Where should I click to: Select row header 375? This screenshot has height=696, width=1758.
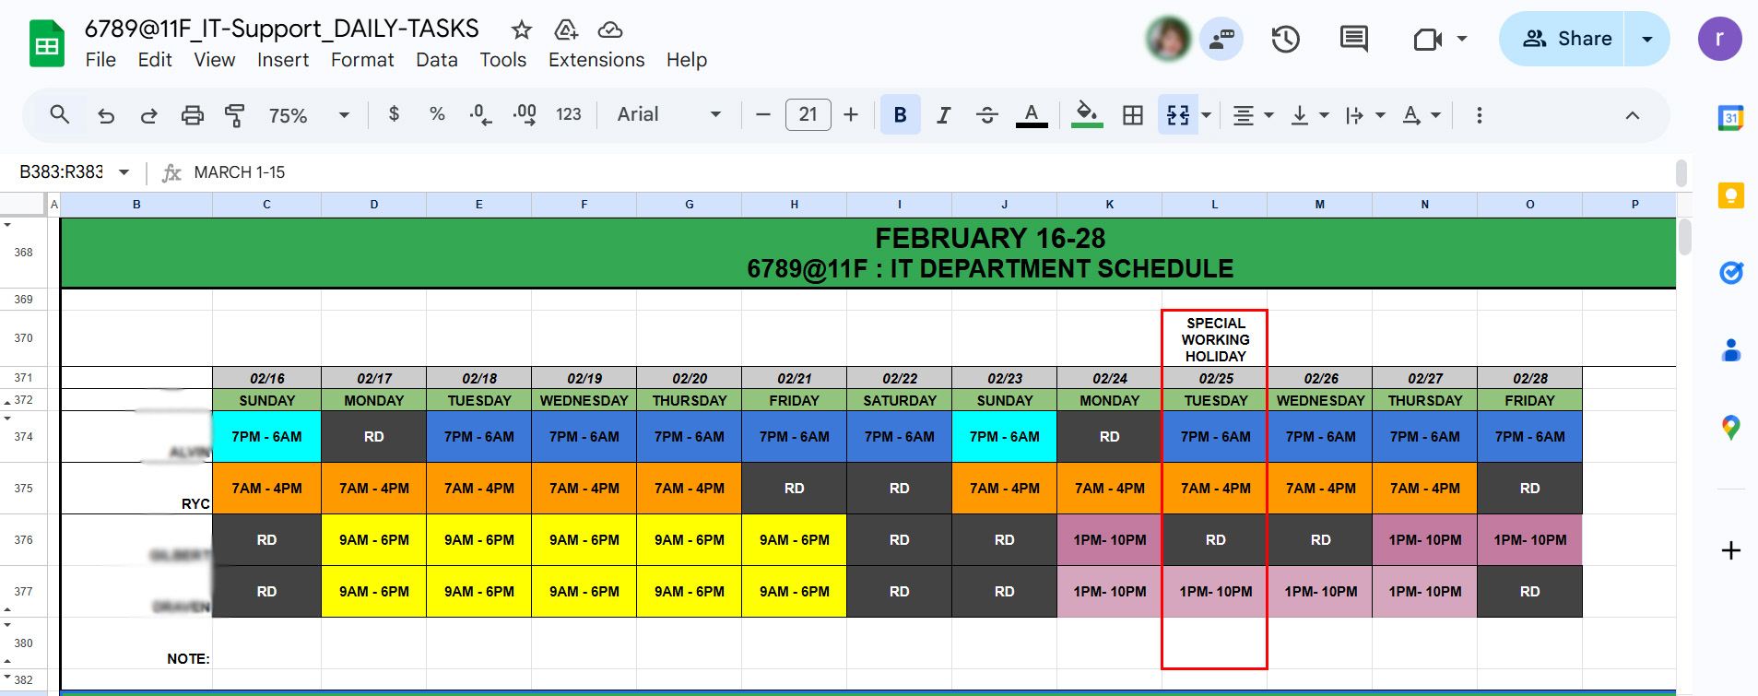23,489
